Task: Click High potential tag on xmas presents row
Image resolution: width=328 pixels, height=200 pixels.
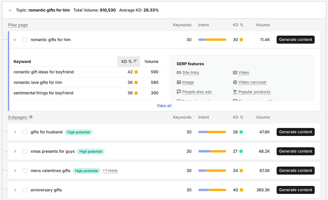Action: tap(91, 152)
